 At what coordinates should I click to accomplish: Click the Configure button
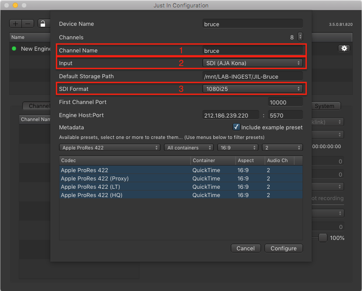pos(283,248)
